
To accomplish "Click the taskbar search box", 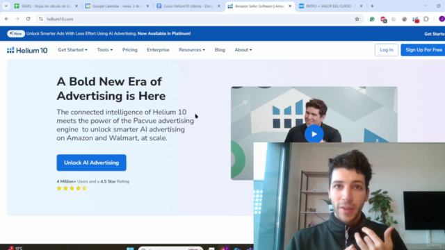I will tap(170, 249).
